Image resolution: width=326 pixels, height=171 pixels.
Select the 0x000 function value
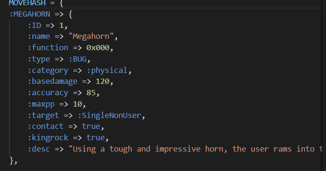tap(98, 48)
